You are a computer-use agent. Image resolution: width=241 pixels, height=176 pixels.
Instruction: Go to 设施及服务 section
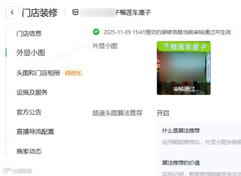click(x=32, y=93)
